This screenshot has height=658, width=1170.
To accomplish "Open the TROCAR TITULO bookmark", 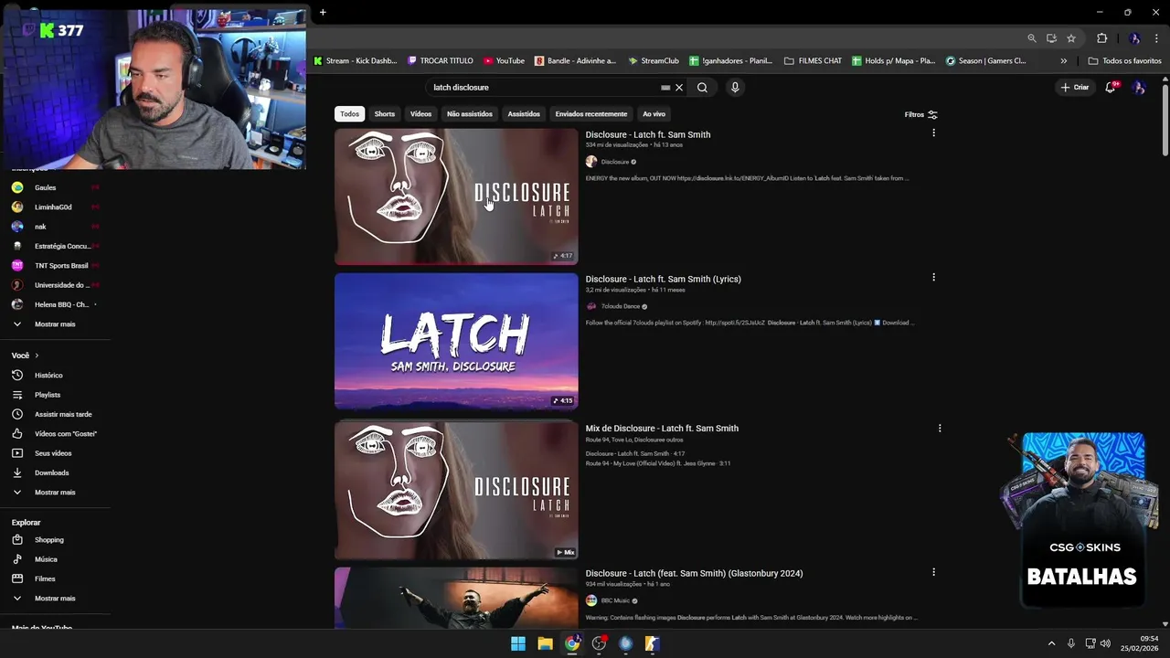I will pos(441,61).
